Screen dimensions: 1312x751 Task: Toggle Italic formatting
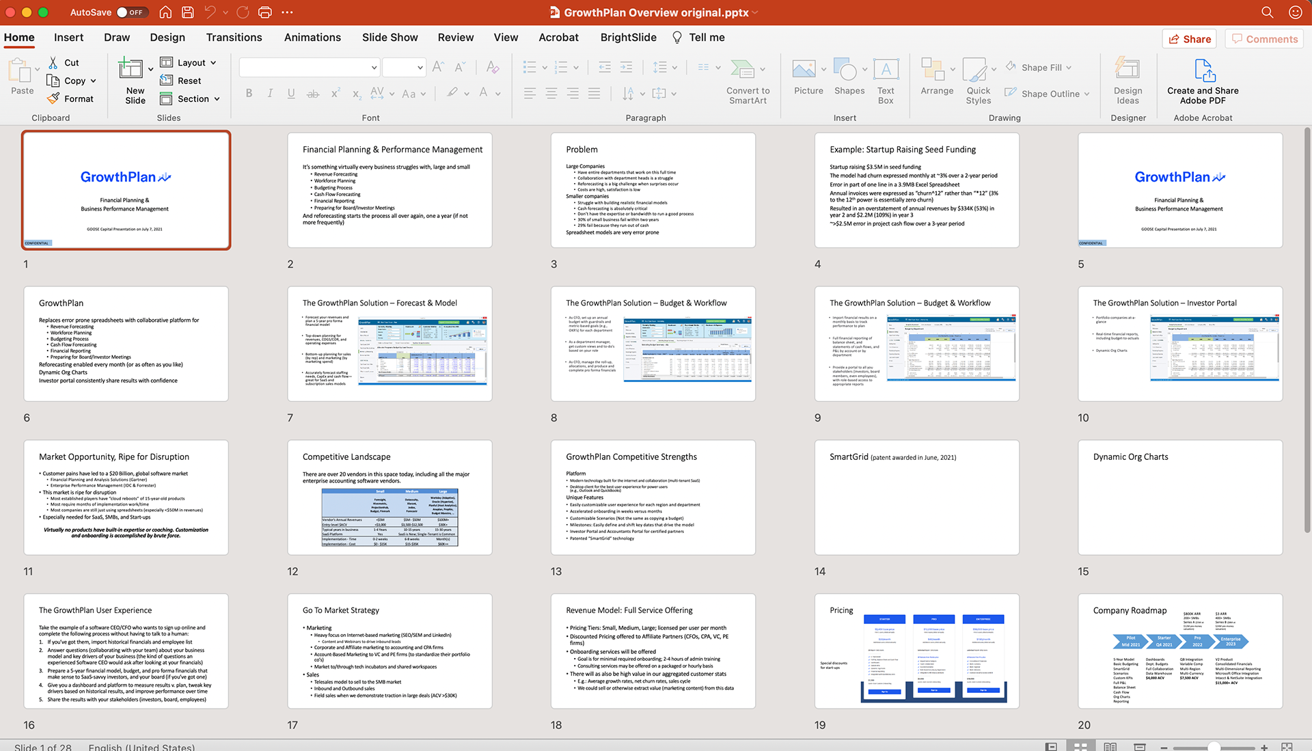coord(270,93)
